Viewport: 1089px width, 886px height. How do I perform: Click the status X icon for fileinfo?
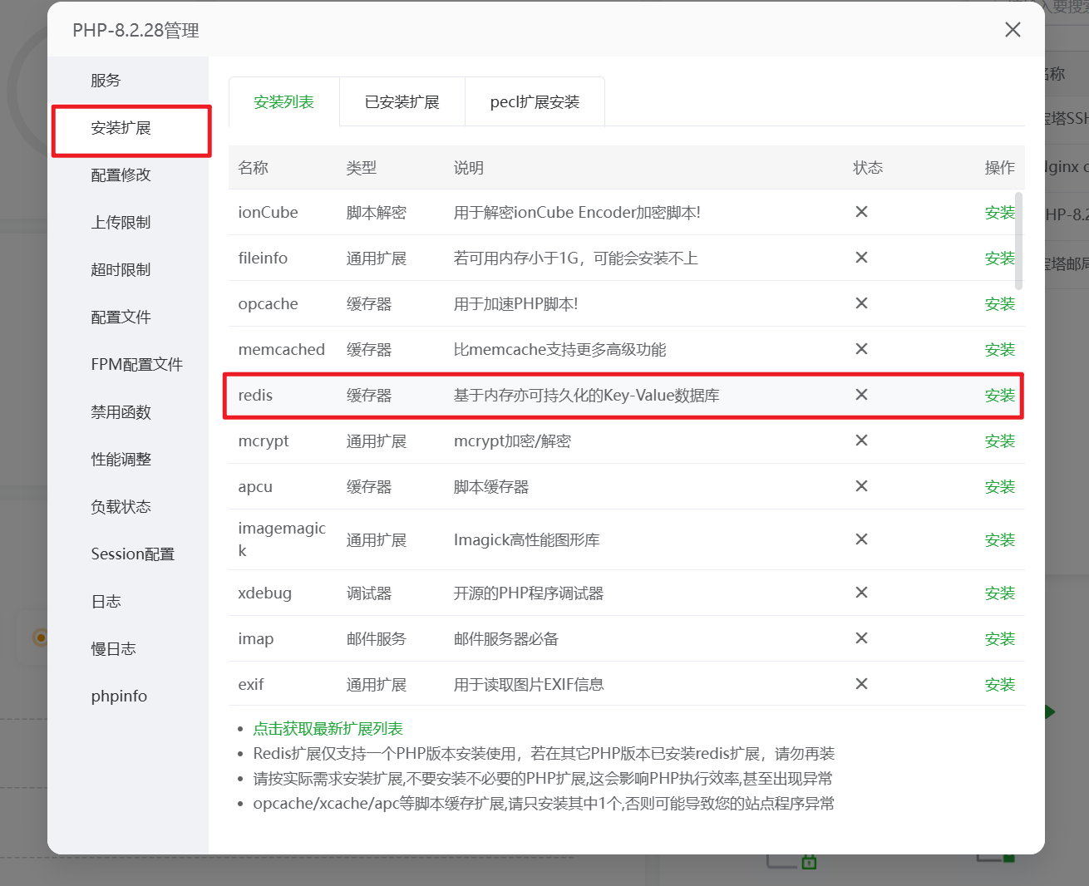pyautogui.click(x=861, y=258)
